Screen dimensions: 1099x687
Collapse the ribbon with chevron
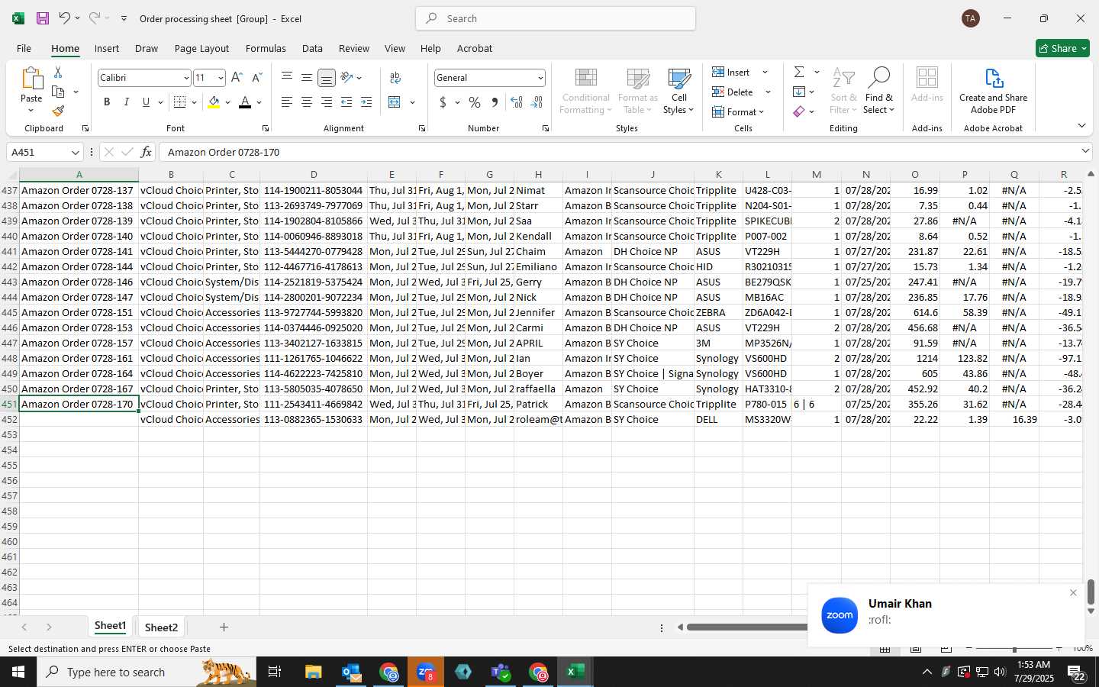point(1081,126)
